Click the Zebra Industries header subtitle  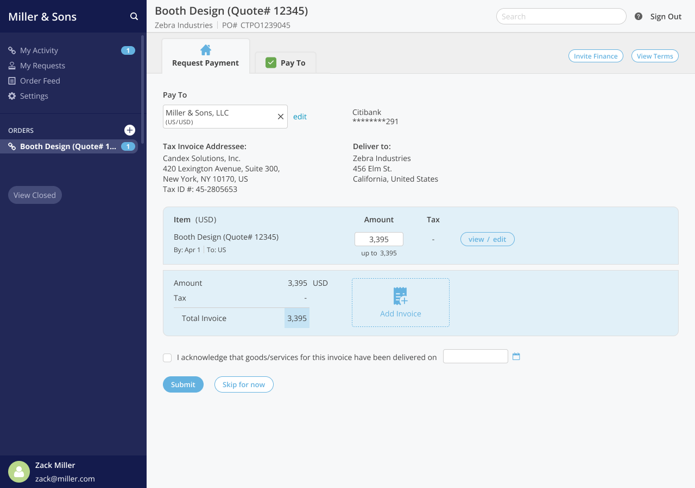tap(184, 25)
